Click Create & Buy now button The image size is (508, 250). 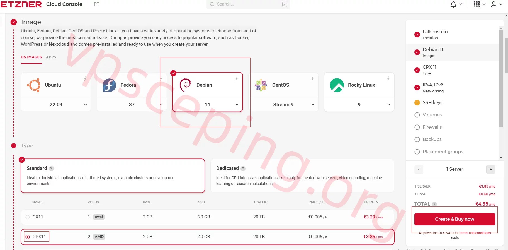tap(455, 219)
